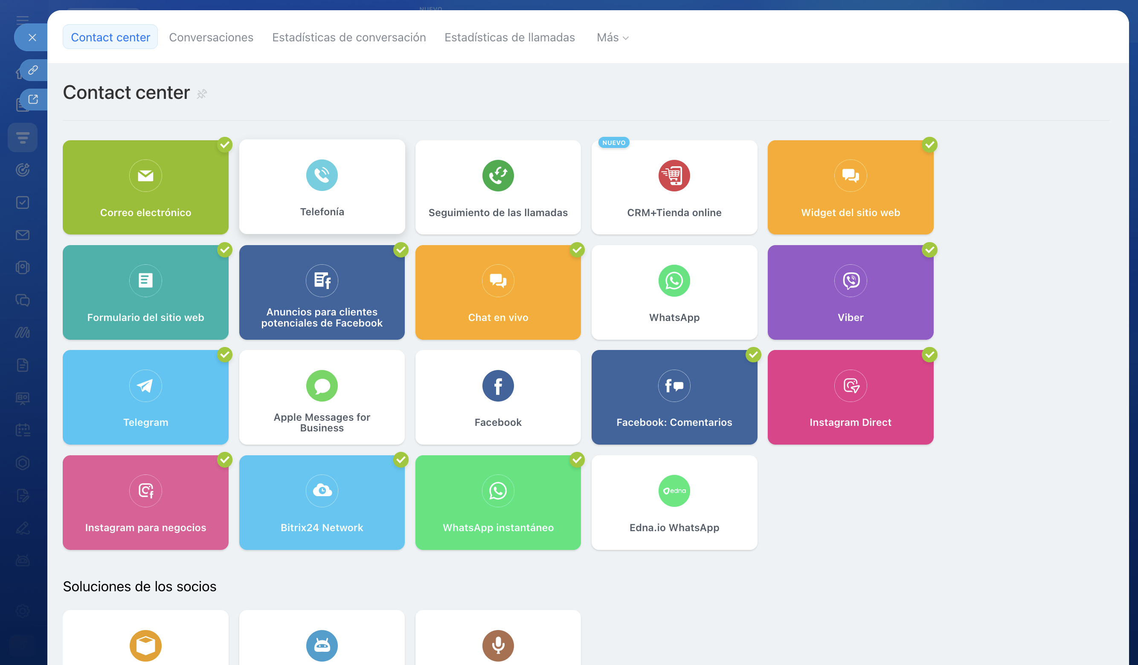
Task: Switch to the Conversaciones tab
Action: coord(211,38)
